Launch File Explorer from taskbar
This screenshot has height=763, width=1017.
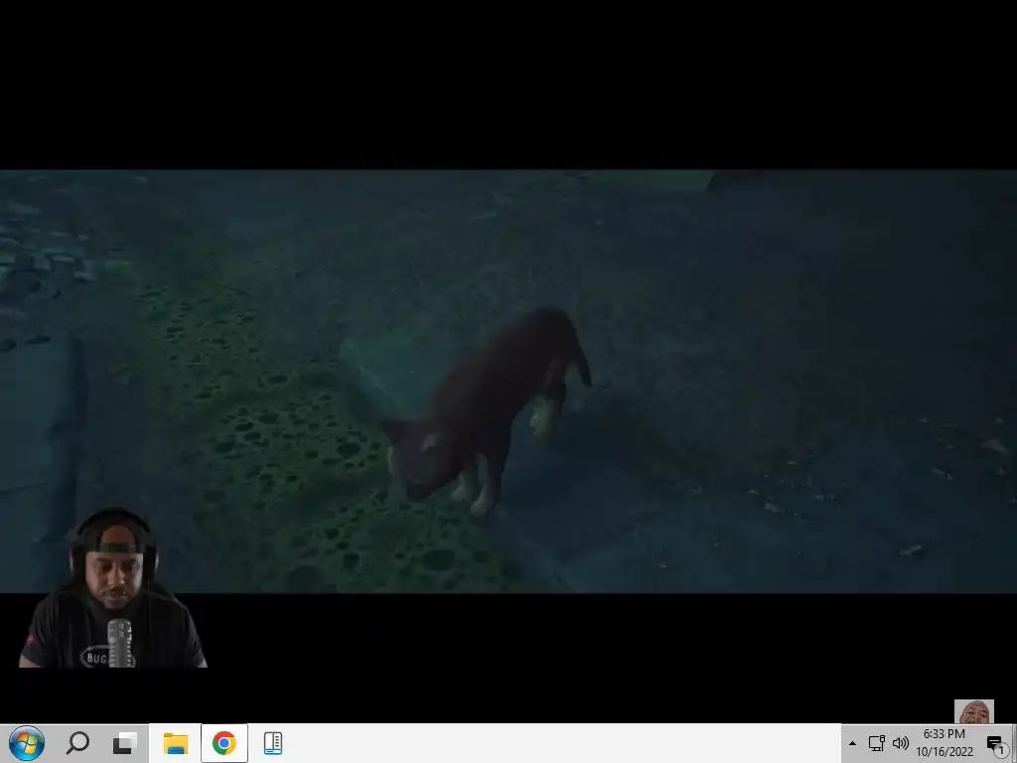175,743
